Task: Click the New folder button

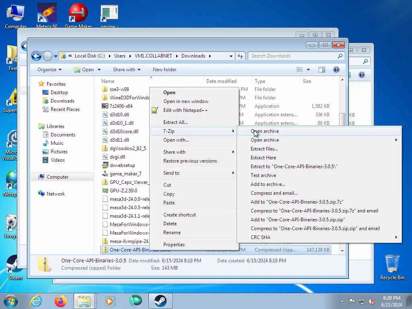Action: [x=165, y=70]
